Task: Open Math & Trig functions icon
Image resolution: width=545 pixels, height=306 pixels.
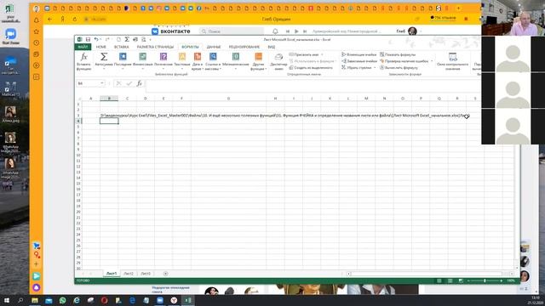Action: click(x=236, y=57)
